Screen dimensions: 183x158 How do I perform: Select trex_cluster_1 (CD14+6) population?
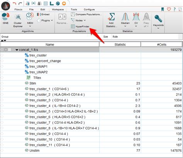91,89
